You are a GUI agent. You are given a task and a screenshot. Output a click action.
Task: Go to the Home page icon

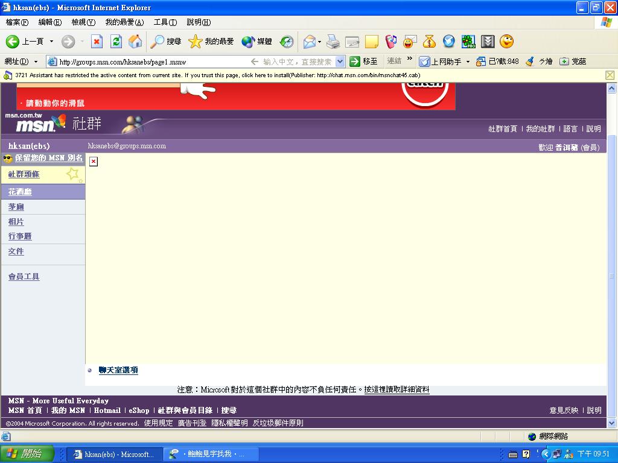[x=135, y=42]
